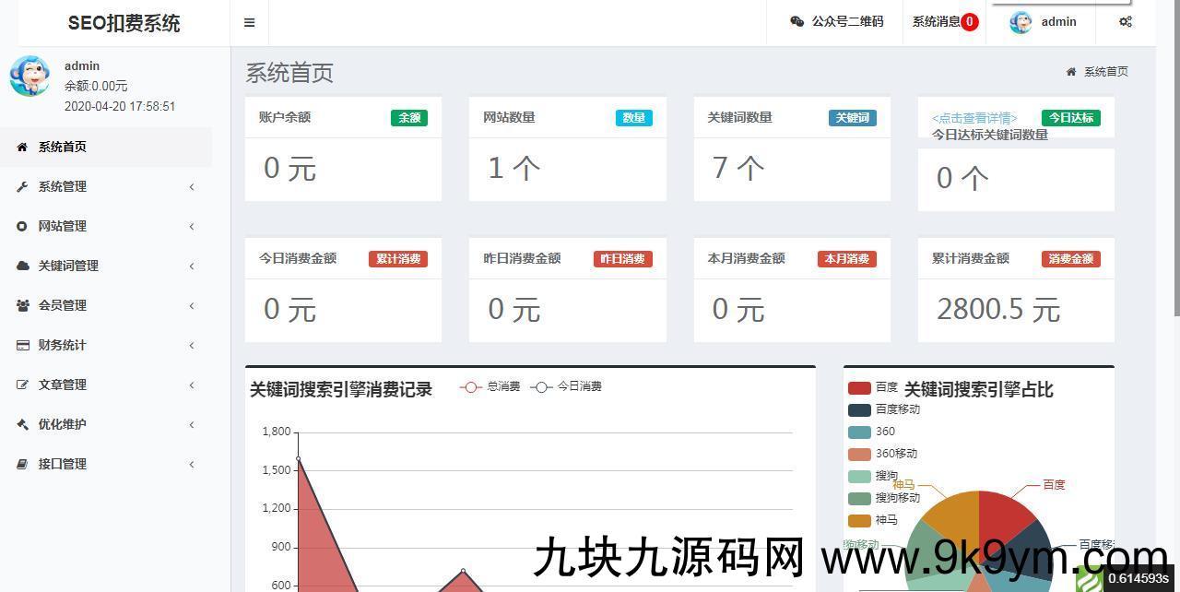Click the admin avatar in top bar

tap(1021, 22)
